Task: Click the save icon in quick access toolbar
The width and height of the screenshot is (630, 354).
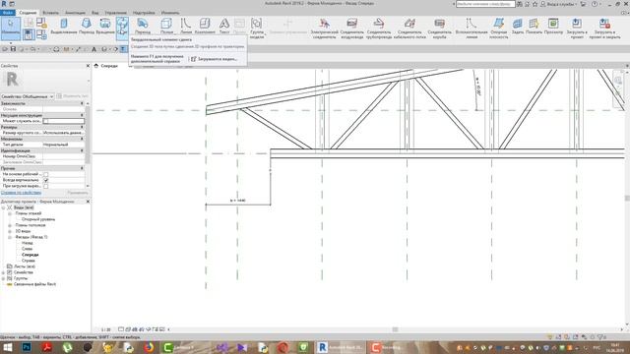Action: [13, 49]
